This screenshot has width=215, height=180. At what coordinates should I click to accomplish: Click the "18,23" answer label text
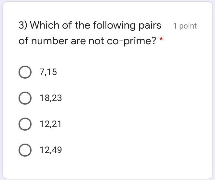pyautogui.click(x=51, y=98)
